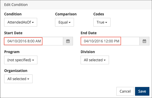Click the Program label text
152x98 pixels.
click(x=12, y=52)
